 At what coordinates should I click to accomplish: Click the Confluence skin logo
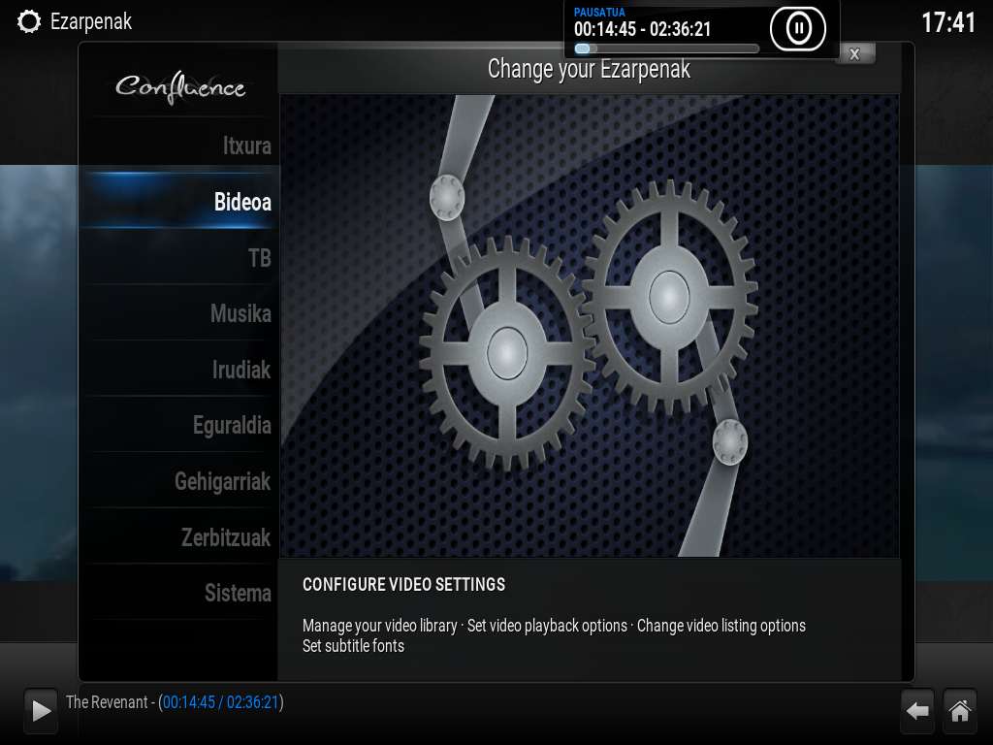click(180, 87)
